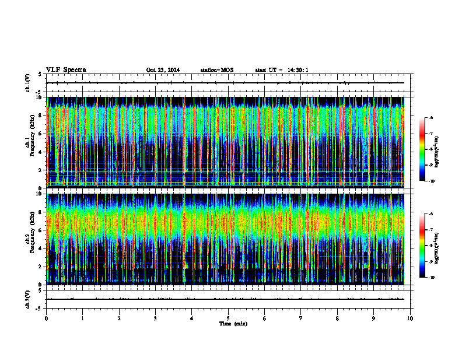Click the "5" tick on ch.1(V) axis
Viewport: 462px width, 357px height.
pos(40,74)
